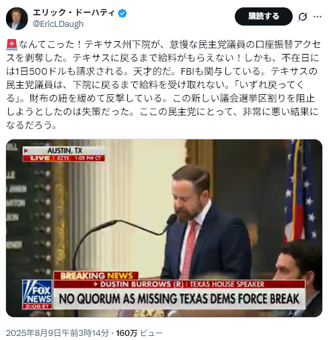
Task: Open the three-dot more options menu
Action: pos(318,16)
